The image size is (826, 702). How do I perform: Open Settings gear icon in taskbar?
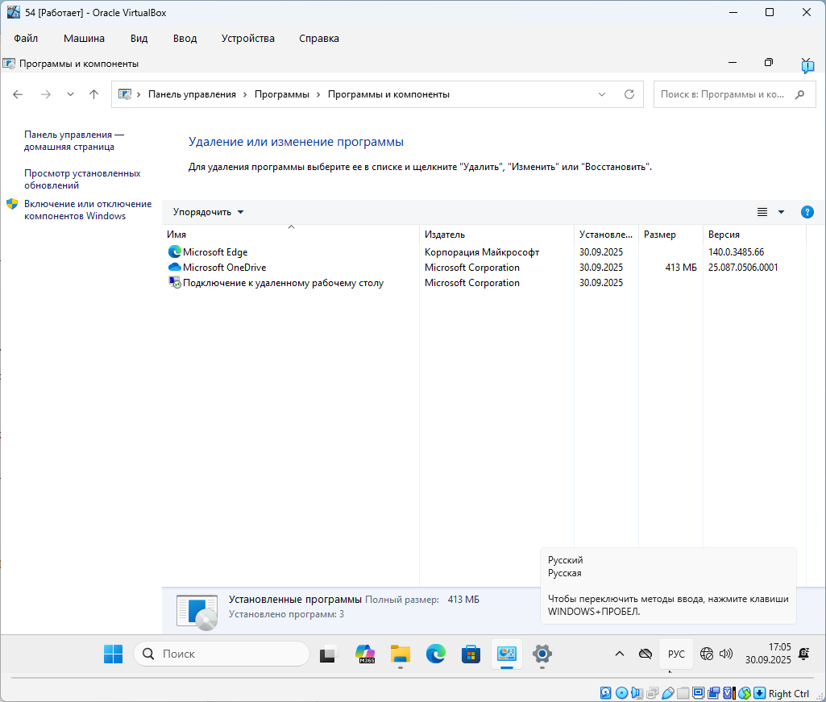(542, 654)
